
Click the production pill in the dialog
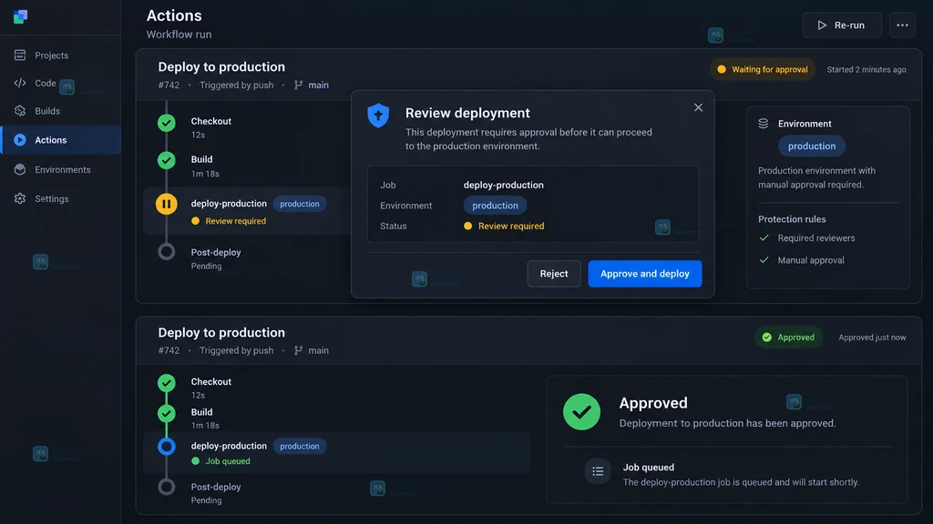(x=495, y=206)
